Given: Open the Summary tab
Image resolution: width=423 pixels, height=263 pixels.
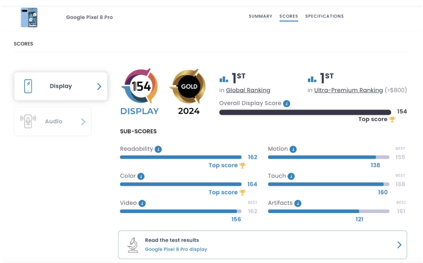Looking at the screenshot, I should point(260,16).
